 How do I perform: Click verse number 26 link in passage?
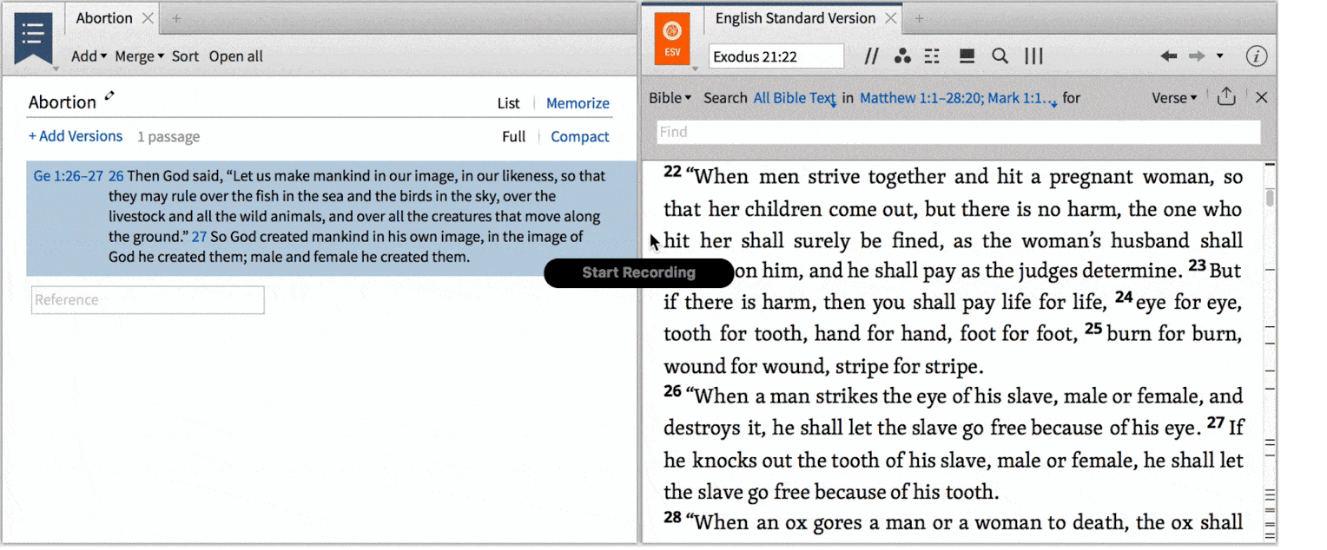coord(116,176)
